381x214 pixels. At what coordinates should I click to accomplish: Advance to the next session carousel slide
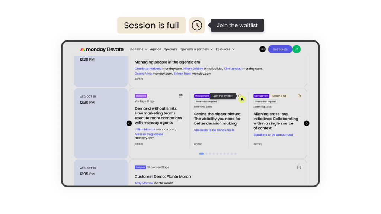[307, 123]
